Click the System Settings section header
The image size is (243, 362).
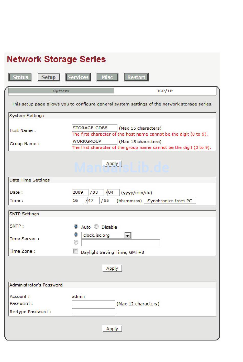coord(27,116)
